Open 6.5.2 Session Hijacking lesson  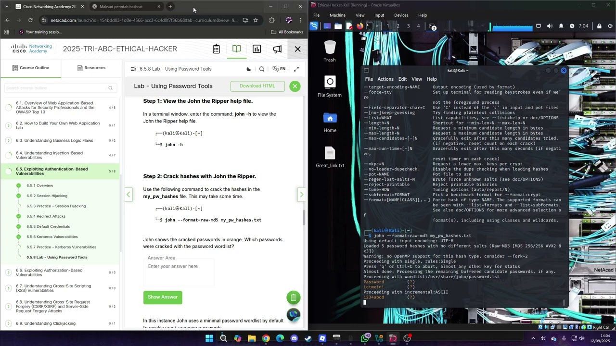point(47,196)
